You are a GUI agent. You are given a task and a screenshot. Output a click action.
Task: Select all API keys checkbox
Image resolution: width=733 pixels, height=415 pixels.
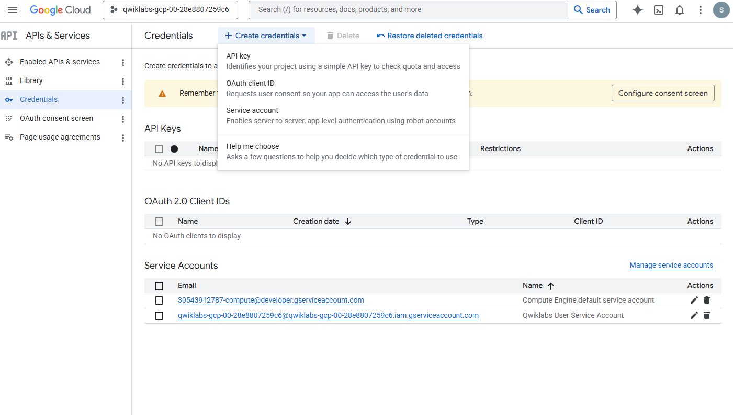(x=159, y=149)
